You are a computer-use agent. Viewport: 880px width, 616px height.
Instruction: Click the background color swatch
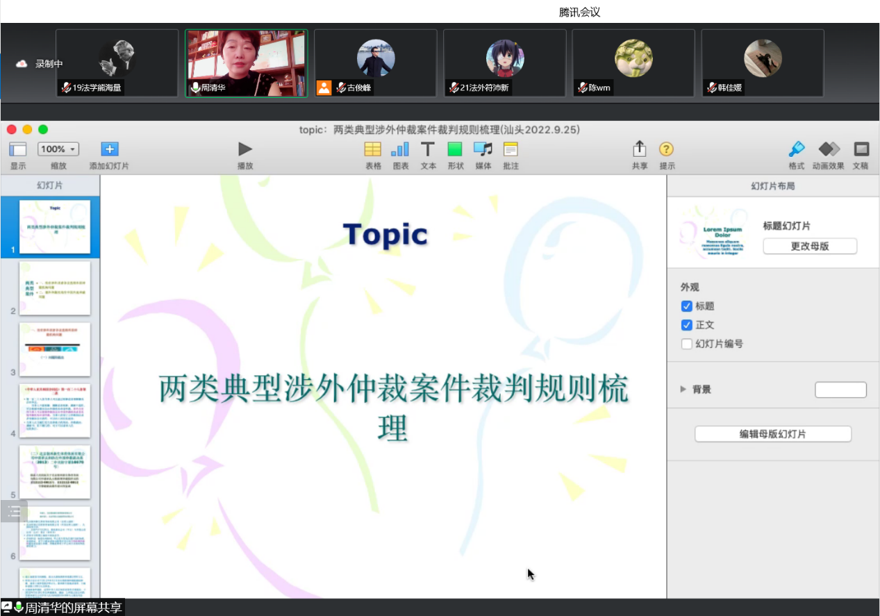click(x=840, y=390)
